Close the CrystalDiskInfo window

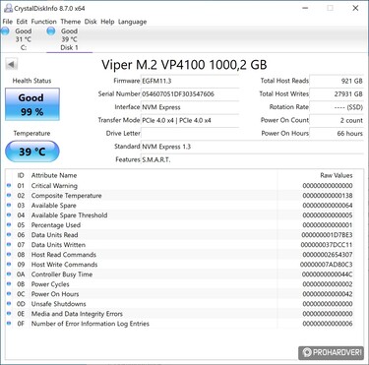click(x=355, y=8)
